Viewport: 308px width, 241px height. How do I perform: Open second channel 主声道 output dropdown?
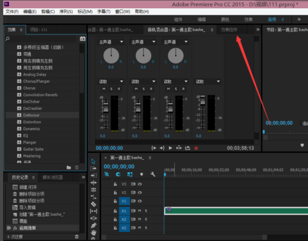[143, 42]
